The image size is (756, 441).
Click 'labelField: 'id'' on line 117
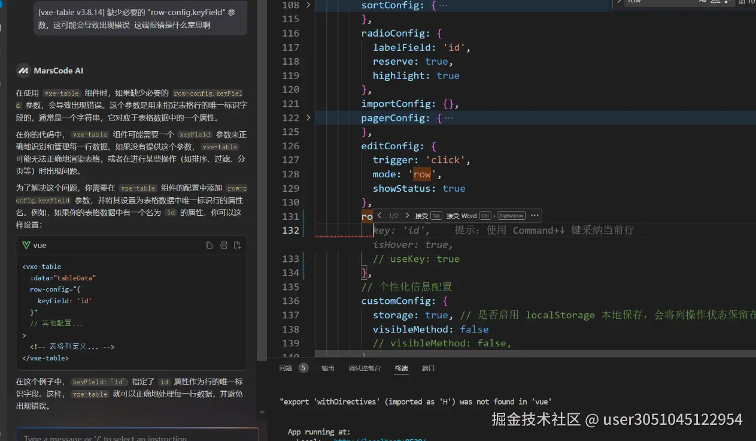[419, 47]
